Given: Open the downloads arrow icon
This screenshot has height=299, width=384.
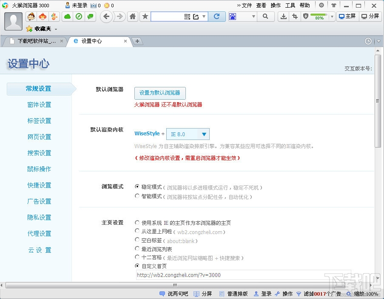Looking at the screenshot, I should 284,17.
